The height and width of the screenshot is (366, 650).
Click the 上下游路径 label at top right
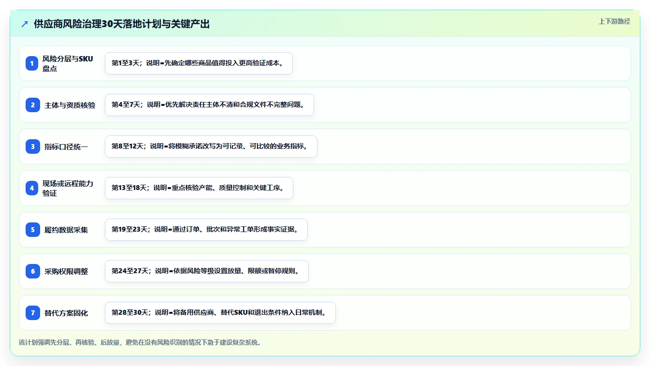pyautogui.click(x=614, y=21)
